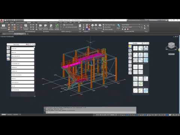Switch to the Export & Import ribbon tab
This screenshot has height=135, width=180.
(x=53, y=22)
